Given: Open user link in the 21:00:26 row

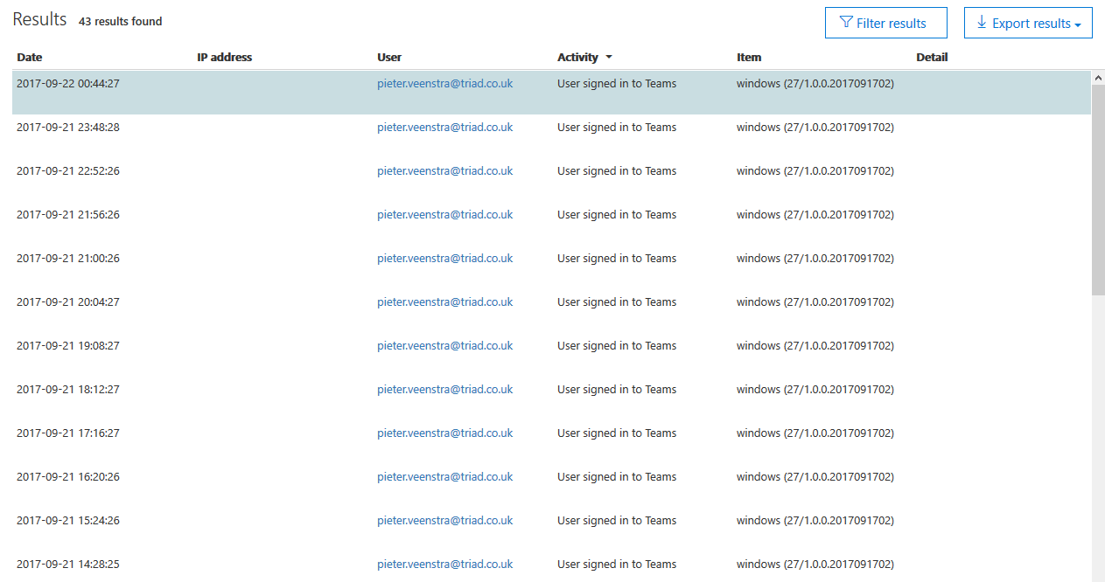Looking at the screenshot, I should 444,259.
